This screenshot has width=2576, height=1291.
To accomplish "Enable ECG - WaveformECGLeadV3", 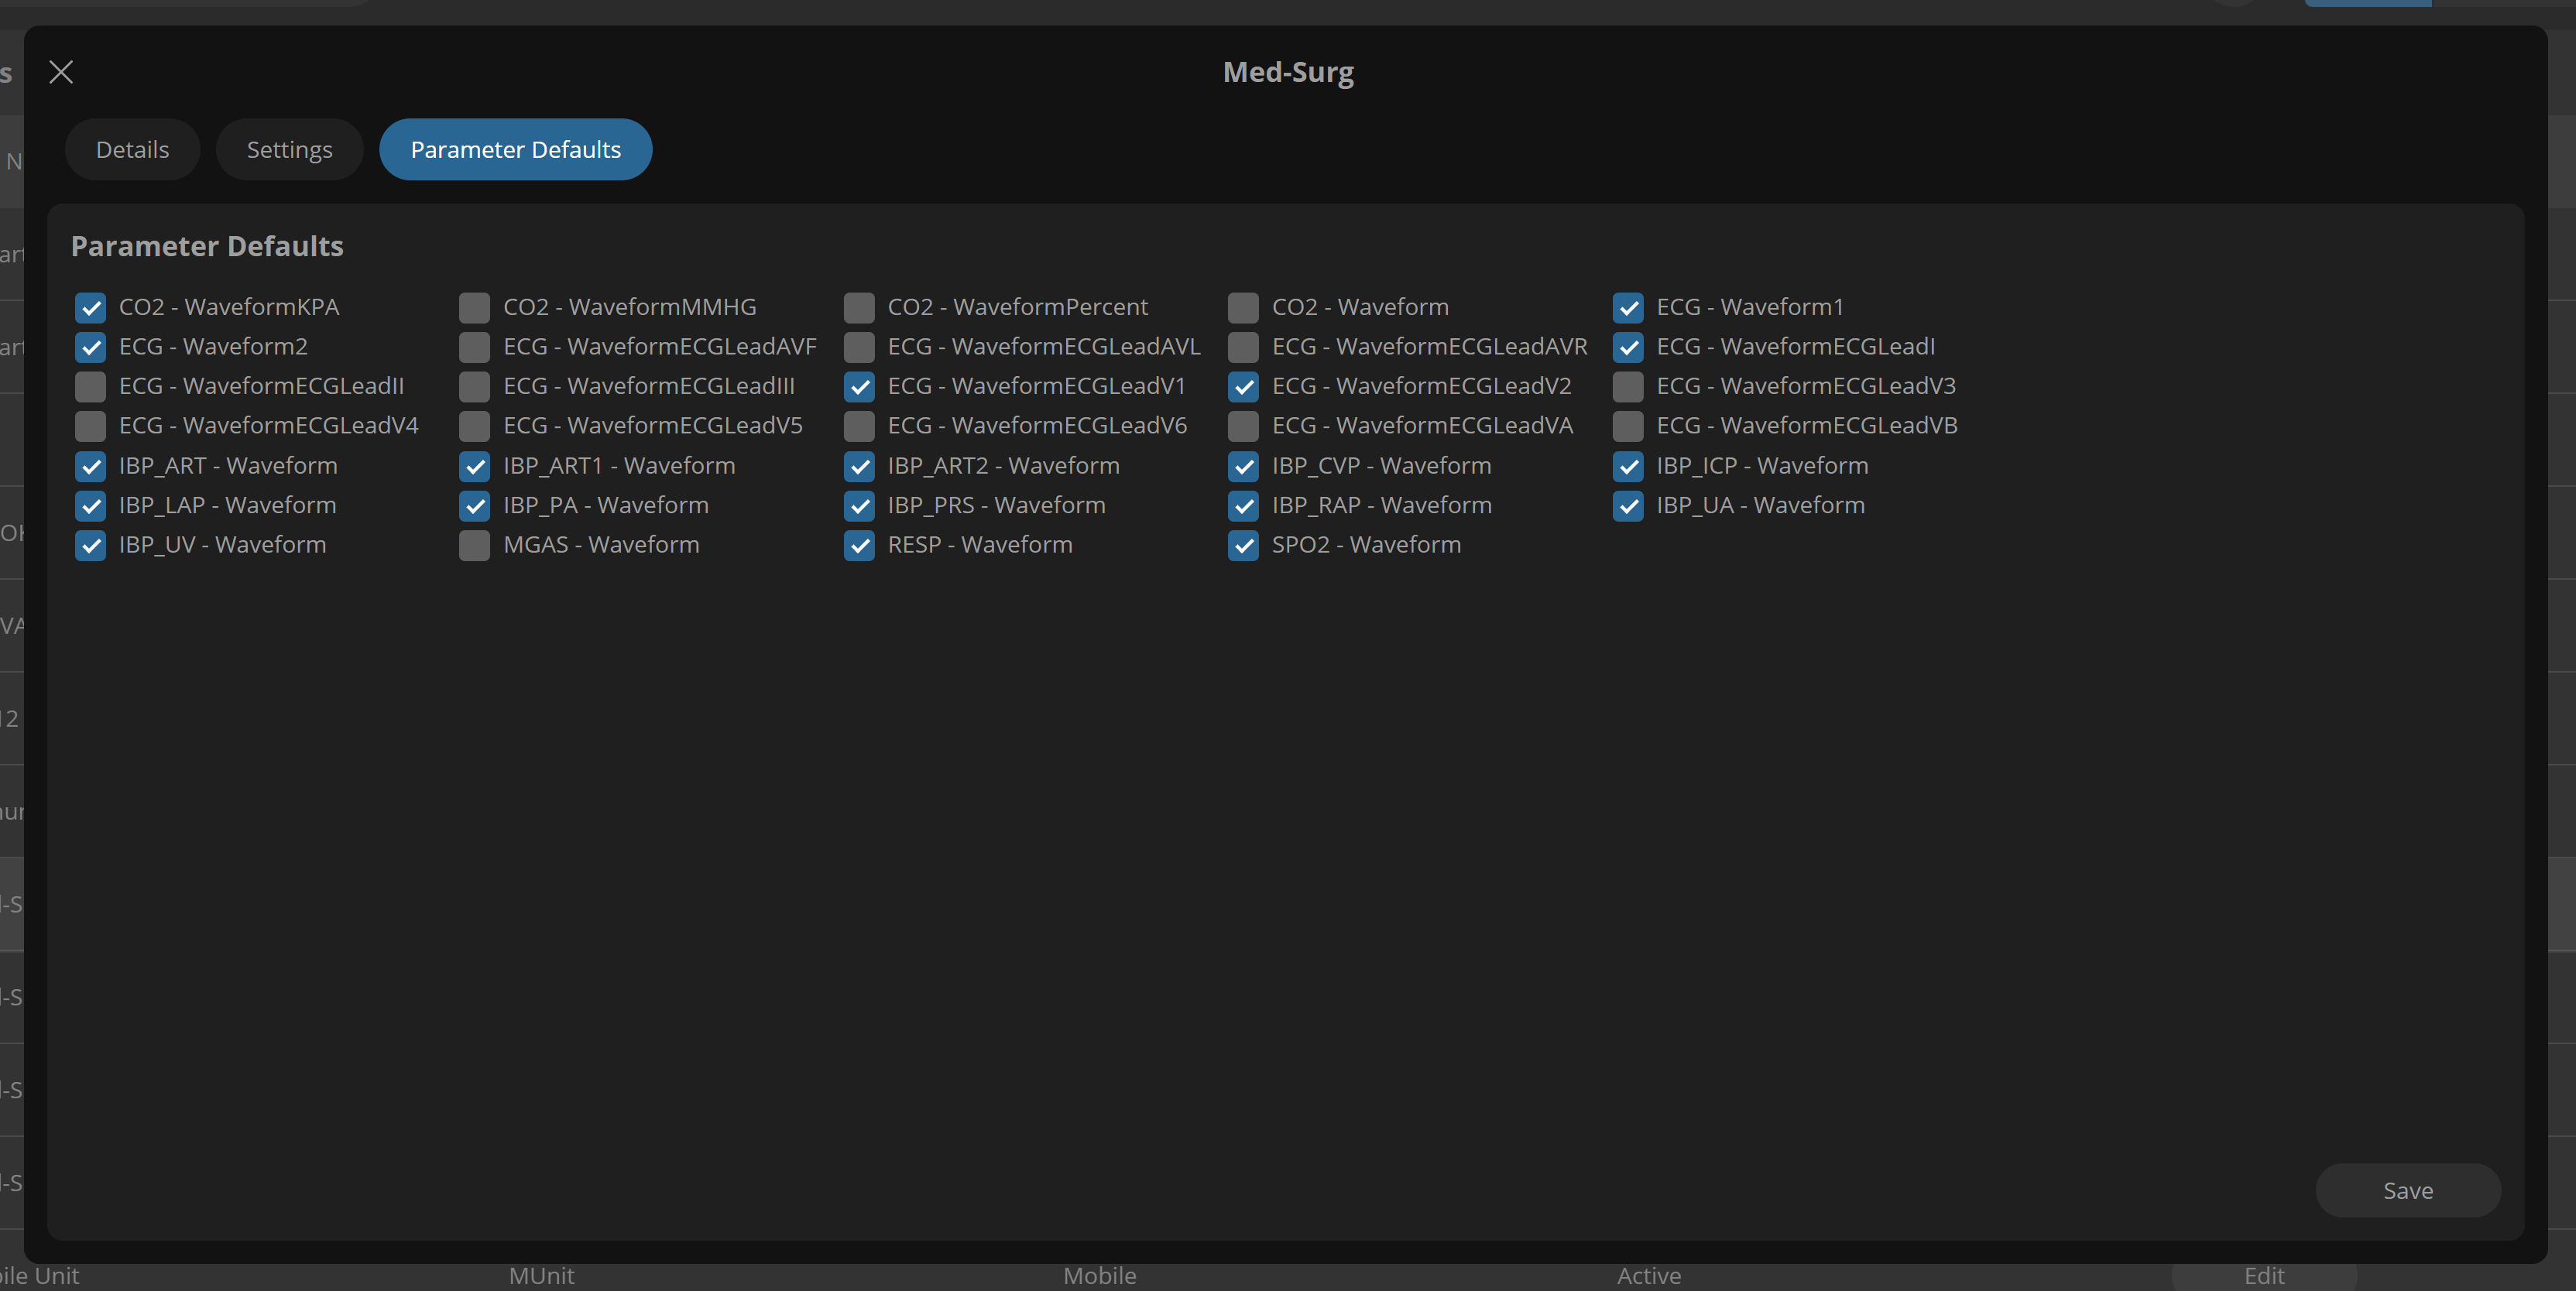I will pos(1628,386).
